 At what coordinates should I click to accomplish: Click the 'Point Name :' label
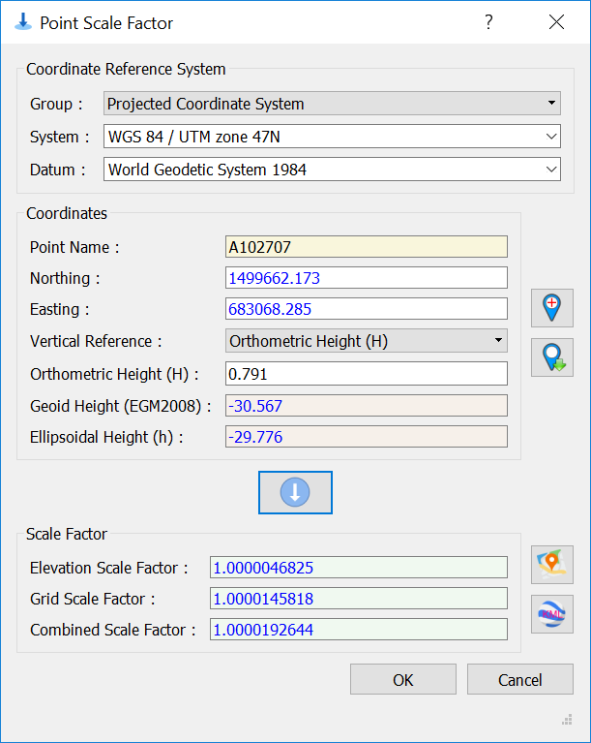(74, 247)
